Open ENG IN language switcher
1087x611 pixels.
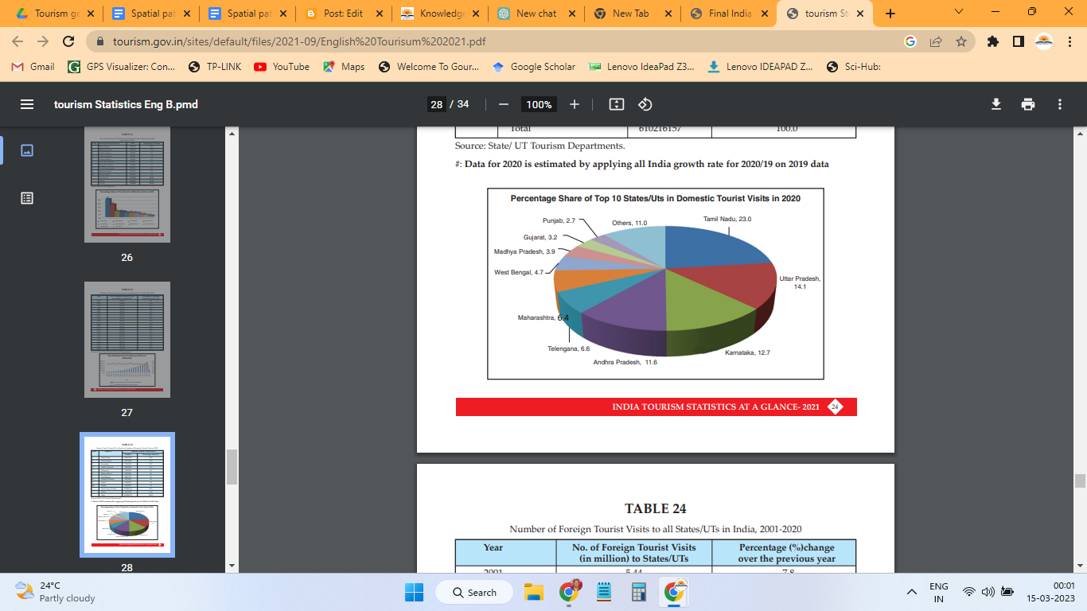coord(939,592)
